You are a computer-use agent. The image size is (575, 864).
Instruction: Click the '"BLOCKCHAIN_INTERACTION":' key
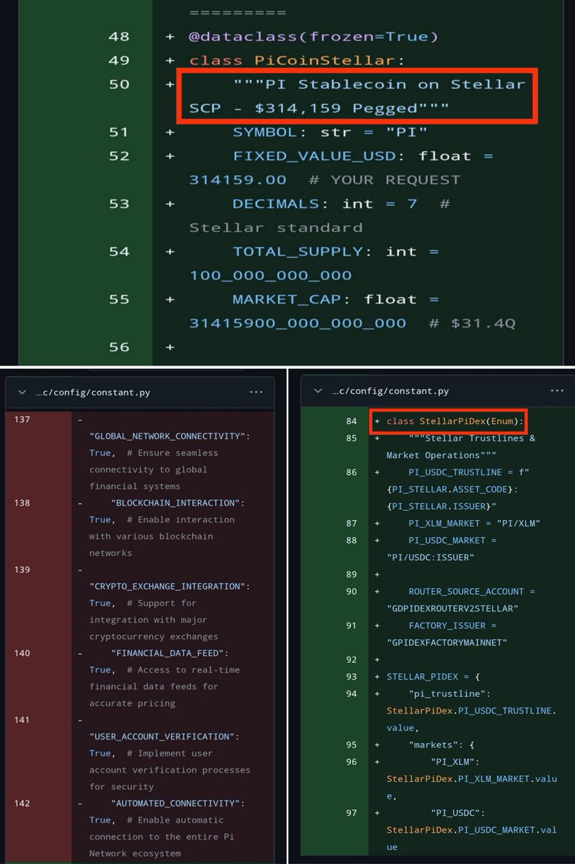point(178,503)
